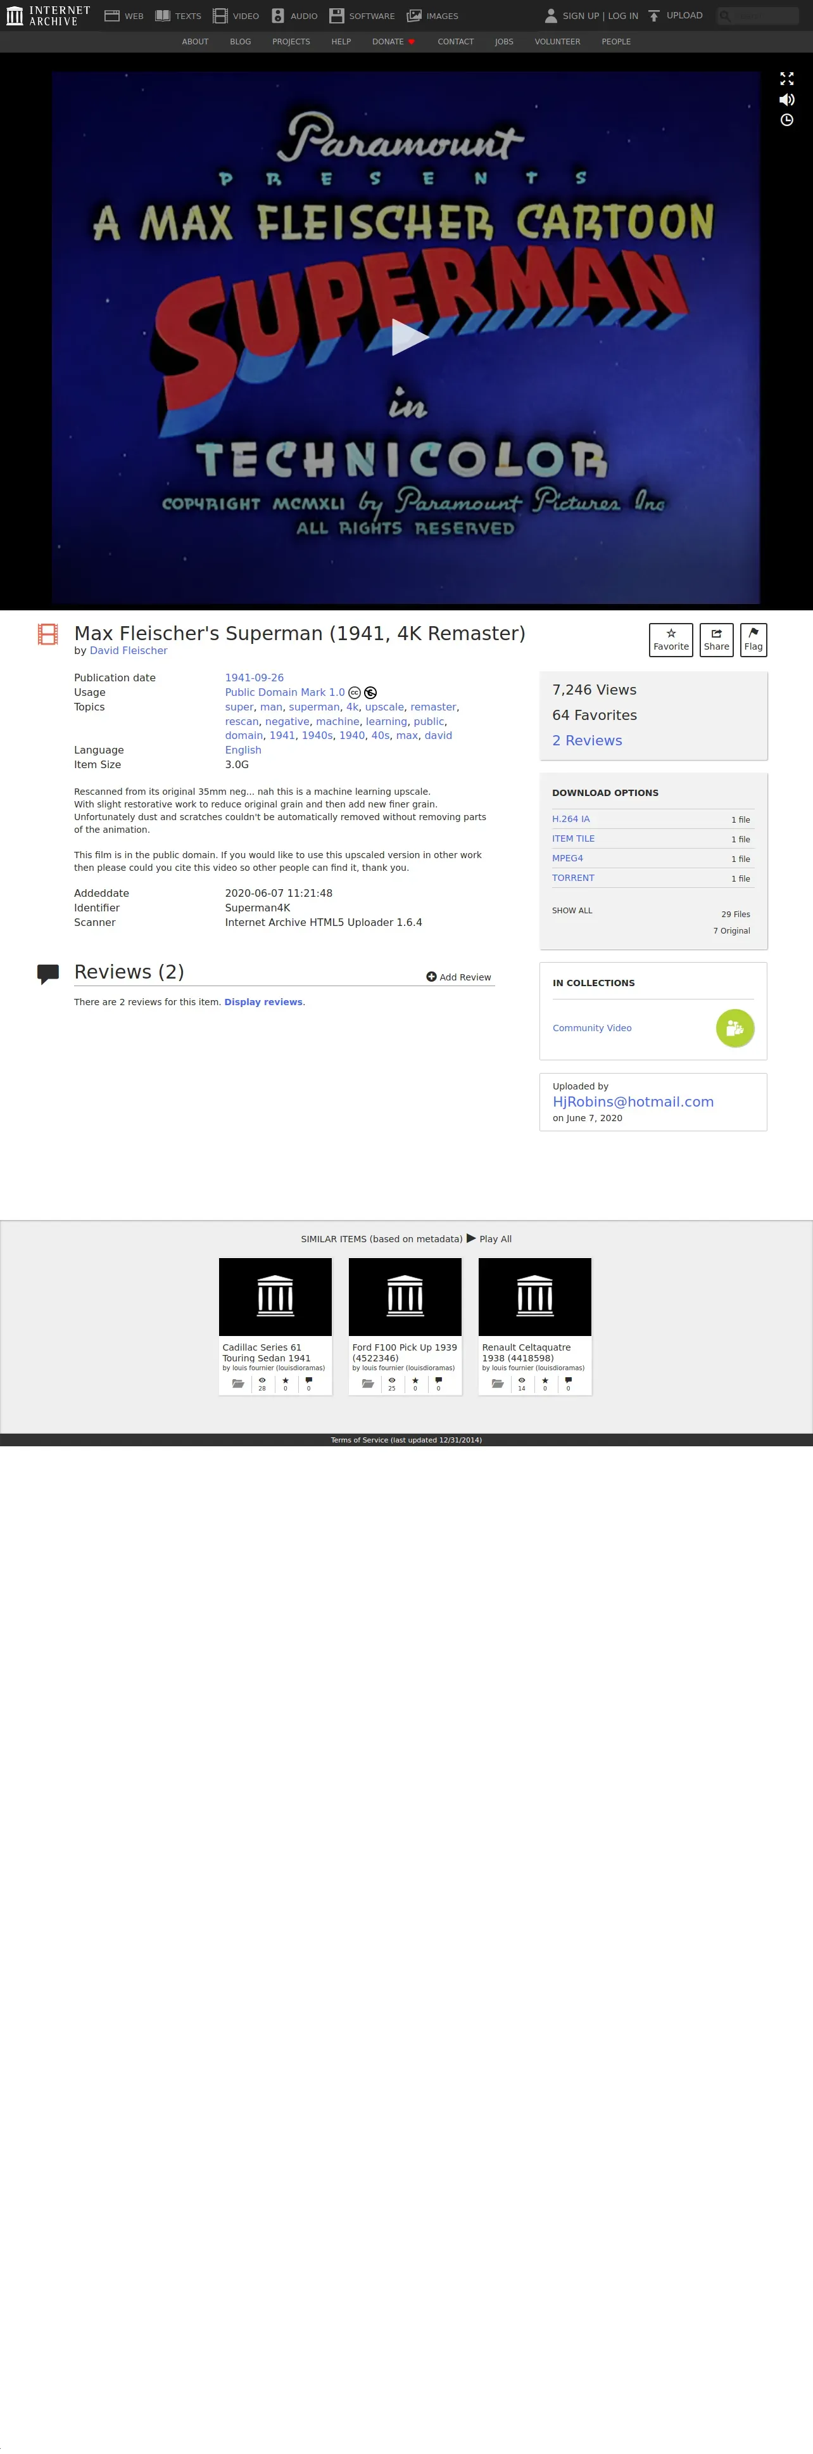813x2454 pixels.
Task: Play all similar items
Action: (x=489, y=1238)
